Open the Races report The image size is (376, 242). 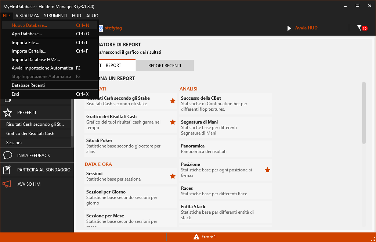[x=225, y=191]
